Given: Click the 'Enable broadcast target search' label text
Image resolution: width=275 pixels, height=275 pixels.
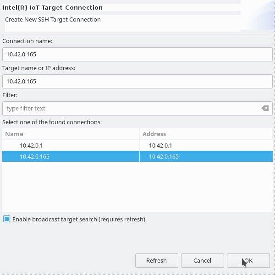Looking at the screenshot, I should 79,219.
